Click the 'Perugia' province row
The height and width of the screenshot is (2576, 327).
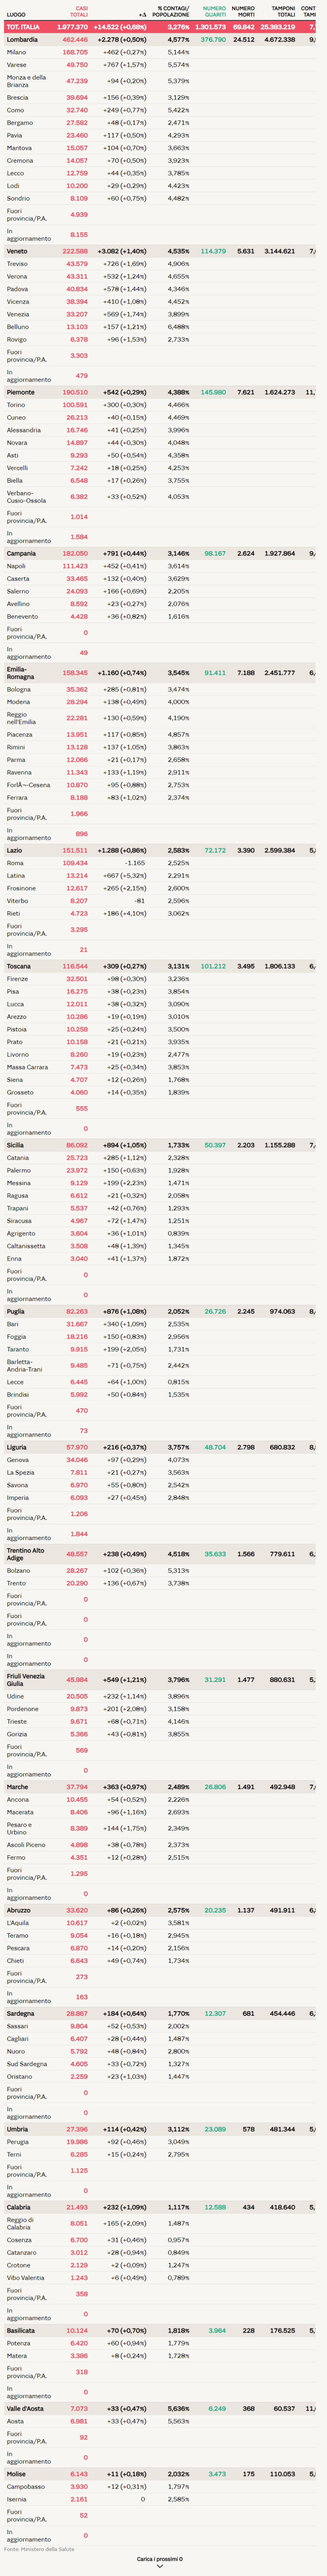[x=160, y=2142]
